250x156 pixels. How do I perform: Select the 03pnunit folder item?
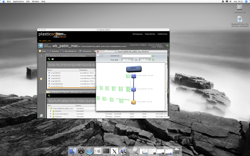pyautogui.click(x=58, y=117)
